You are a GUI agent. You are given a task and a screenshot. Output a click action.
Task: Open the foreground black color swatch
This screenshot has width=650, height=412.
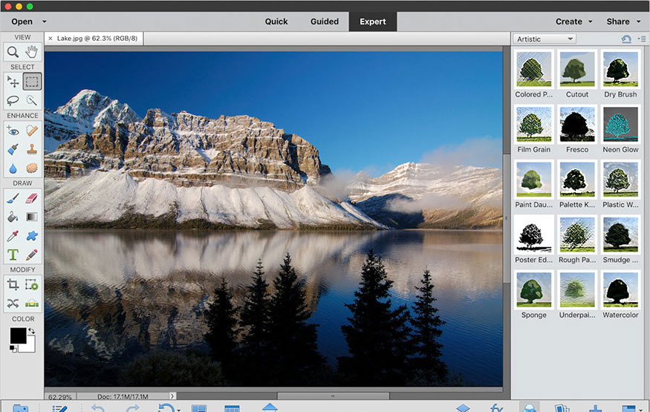19,336
